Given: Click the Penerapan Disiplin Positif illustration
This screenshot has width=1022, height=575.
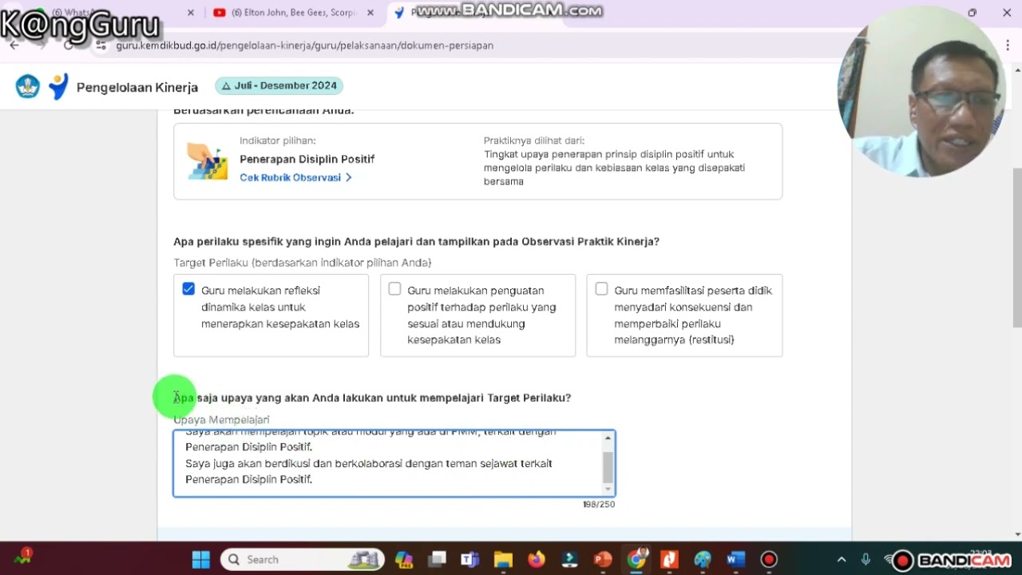Looking at the screenshot, I should [x=208, y=162].
